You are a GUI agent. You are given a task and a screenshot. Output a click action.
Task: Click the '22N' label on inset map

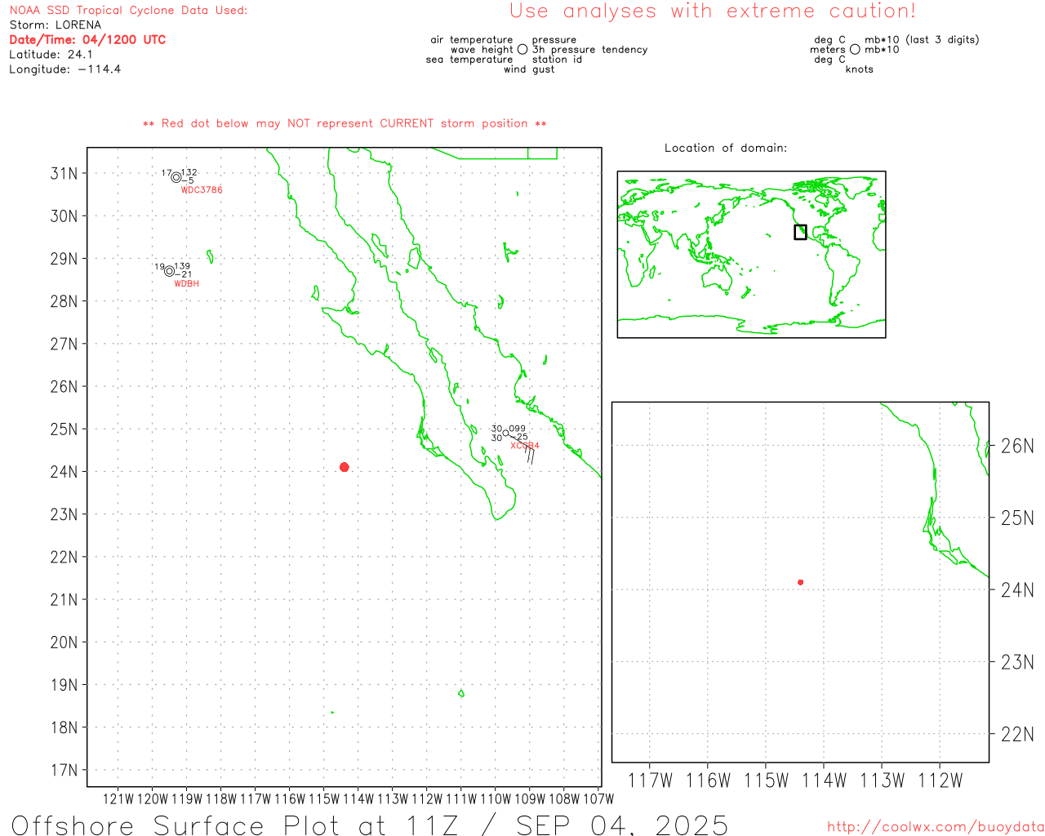[x=1017, y=734]
